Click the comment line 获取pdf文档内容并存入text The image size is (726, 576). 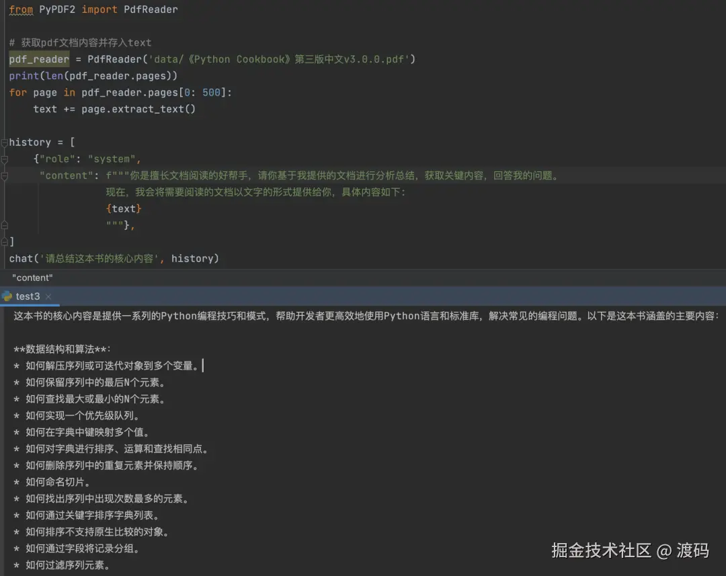click(x=80, y=42)
